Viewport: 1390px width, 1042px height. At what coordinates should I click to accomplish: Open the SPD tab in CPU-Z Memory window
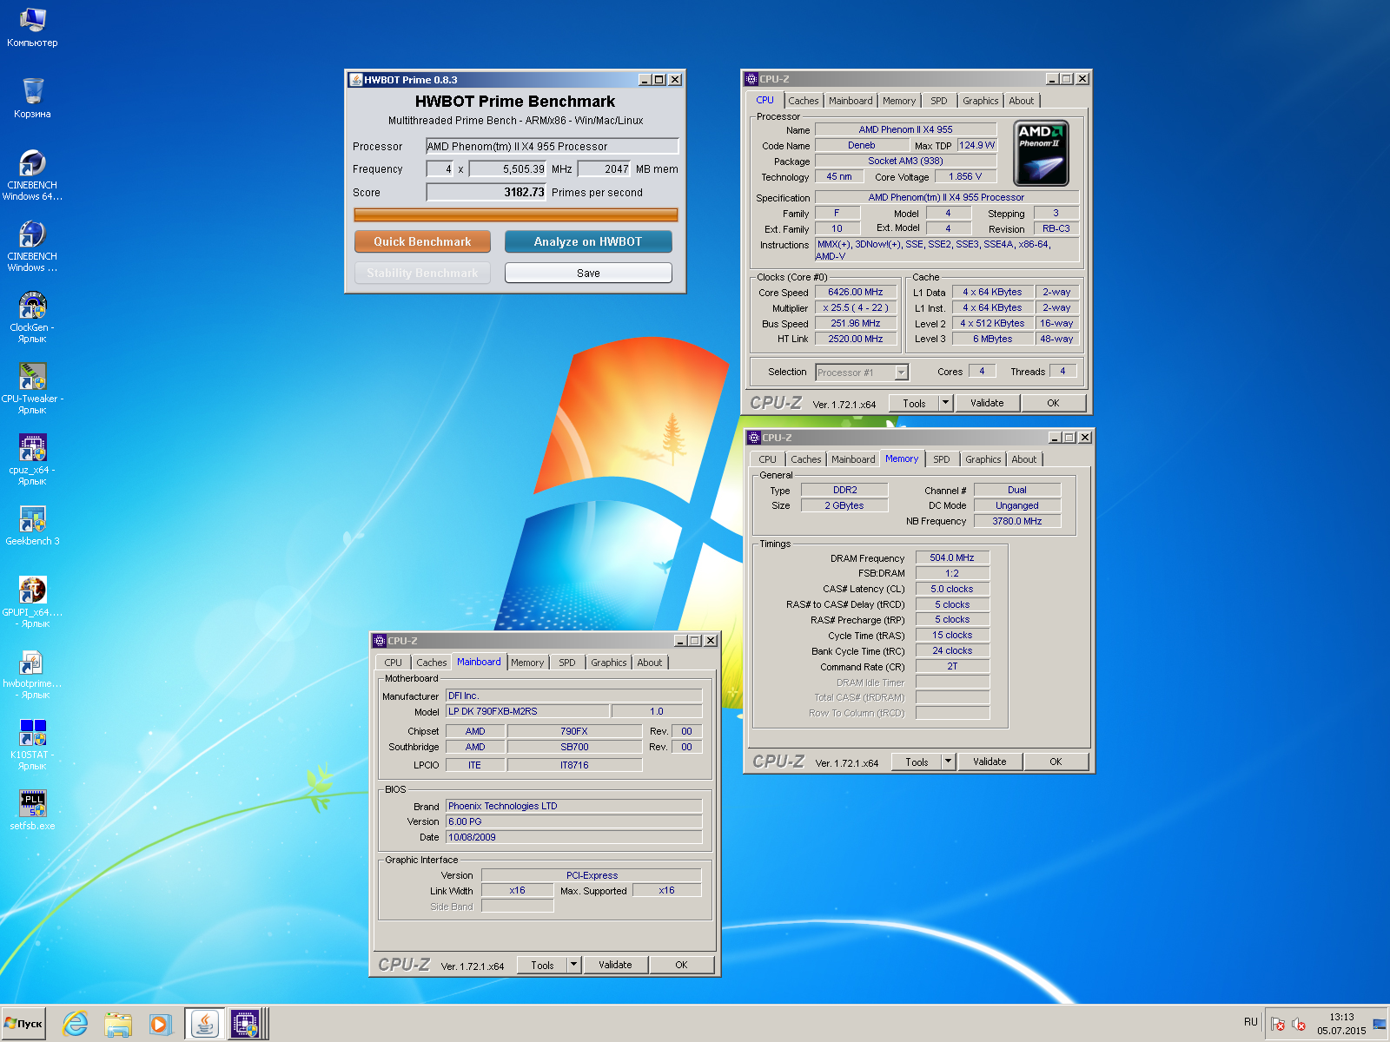(x=942, y=459)
